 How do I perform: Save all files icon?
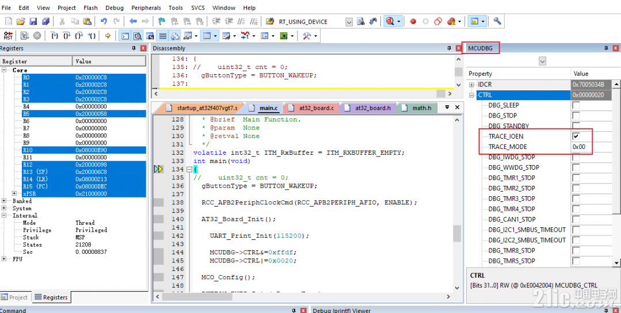pyautogui.click(x=46, y=21)
